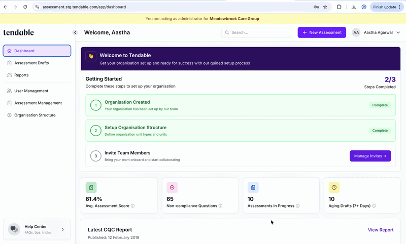
Task: Open Organisation Structure in sidebar
Action: pyautogui.click(x=37, y=115)
